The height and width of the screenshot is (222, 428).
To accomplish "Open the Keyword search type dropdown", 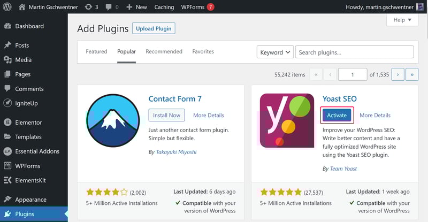I will pos(275,52).
